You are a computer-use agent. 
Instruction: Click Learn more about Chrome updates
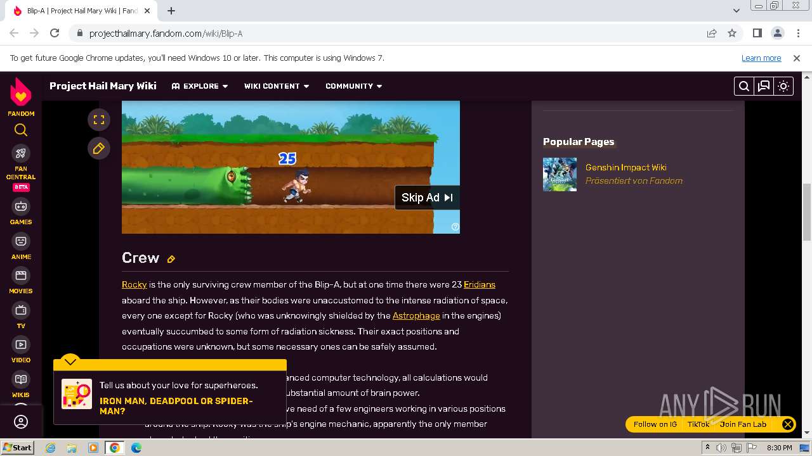click(761, 58)
